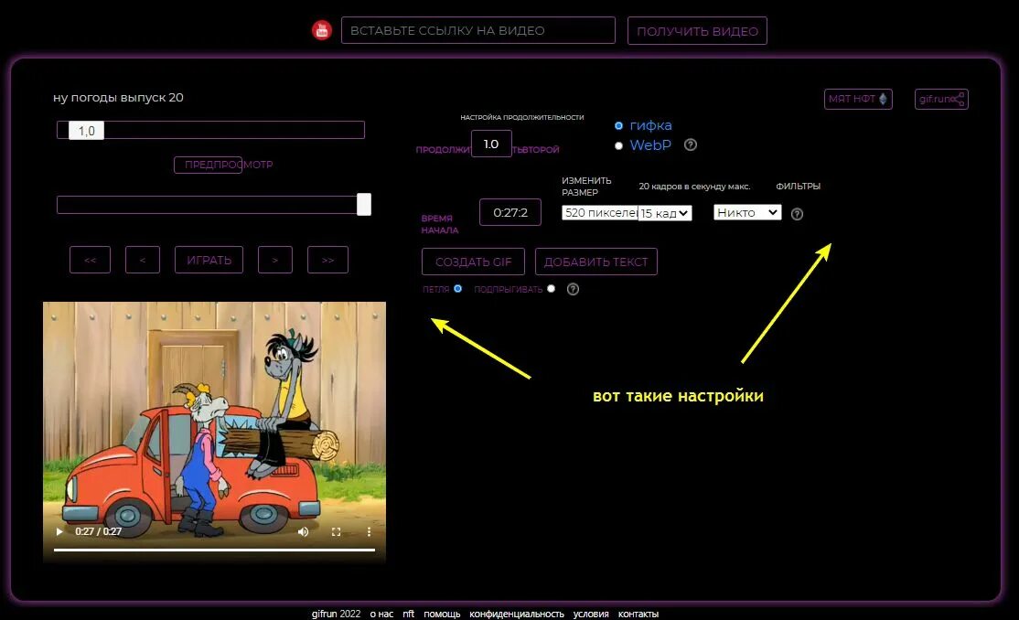Viewport: 1019px width, 620px height.
Task: Click the help icon next to the filters dropdown
Action: click(797, 213)
